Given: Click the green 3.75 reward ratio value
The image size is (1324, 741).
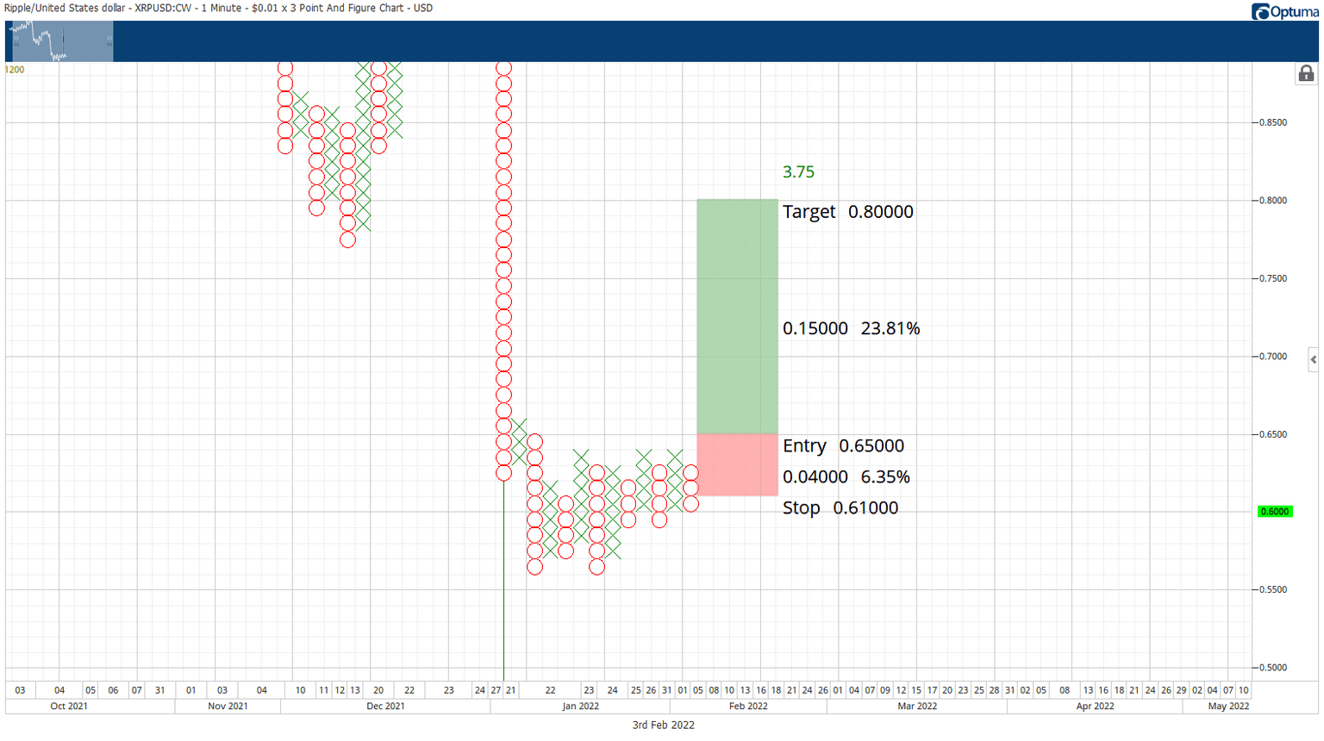Looking at the screenshot, I should coord(798,172).
